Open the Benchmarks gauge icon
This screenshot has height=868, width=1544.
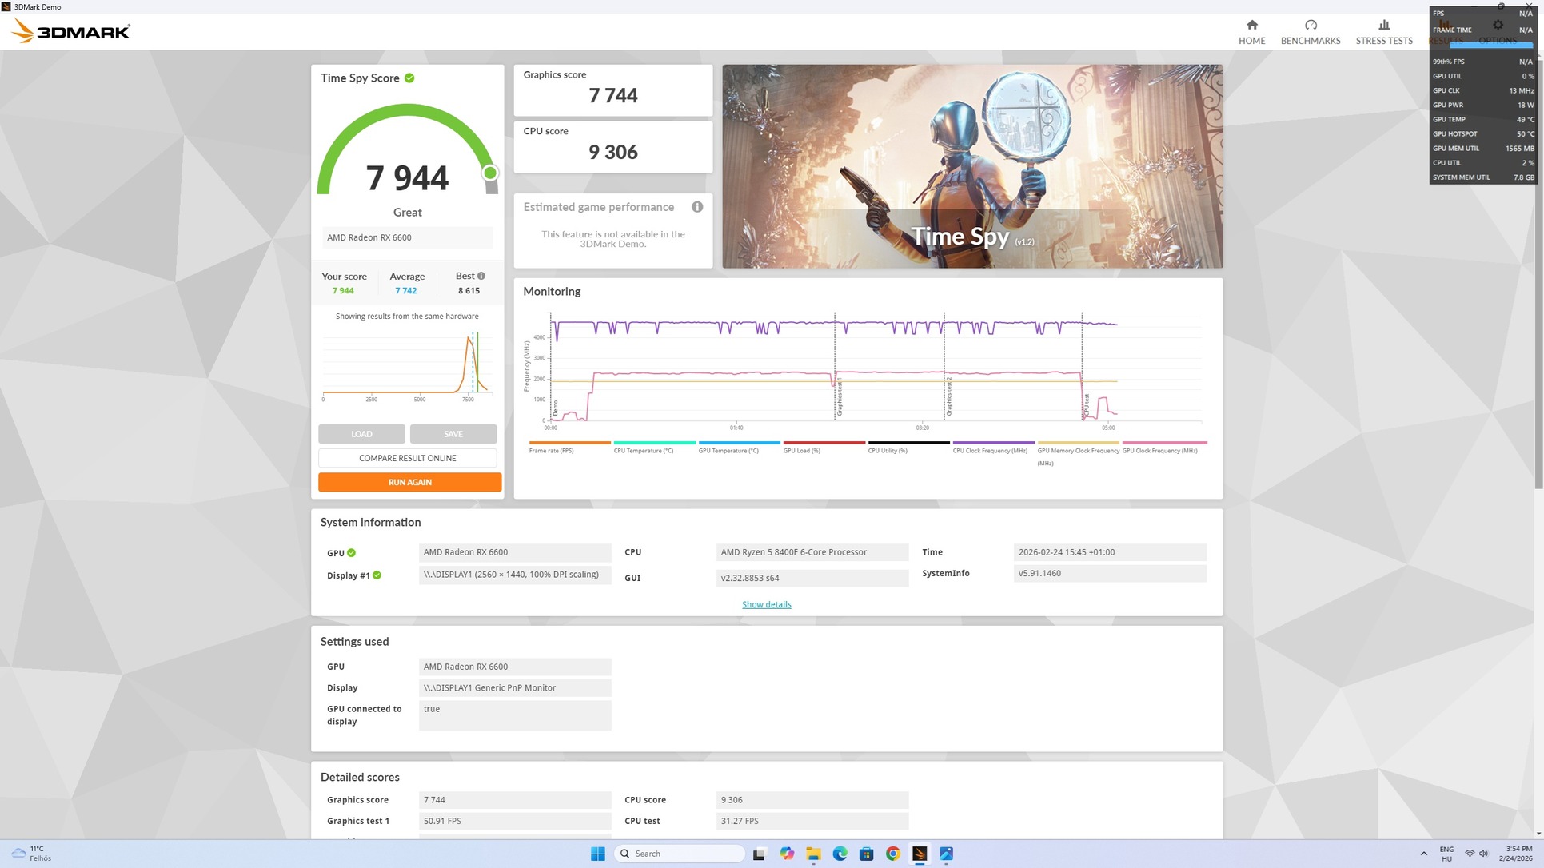pyautogui.click(x=1310, y=26)
